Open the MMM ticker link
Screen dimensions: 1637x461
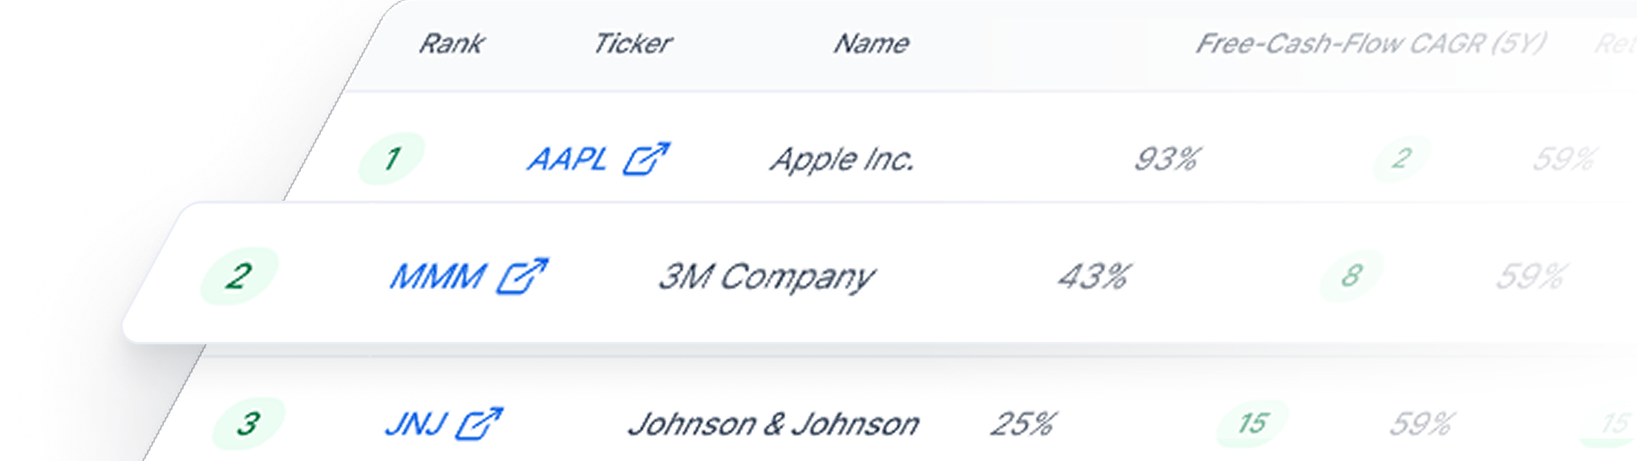[437, 276]
